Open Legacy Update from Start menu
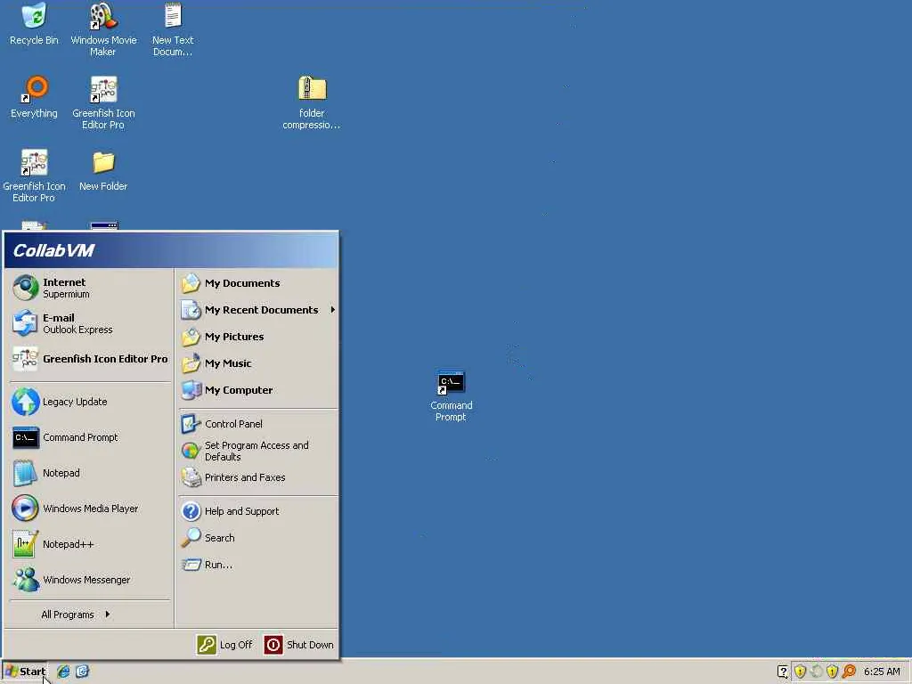The image size is (912, 684). (88, 402)
